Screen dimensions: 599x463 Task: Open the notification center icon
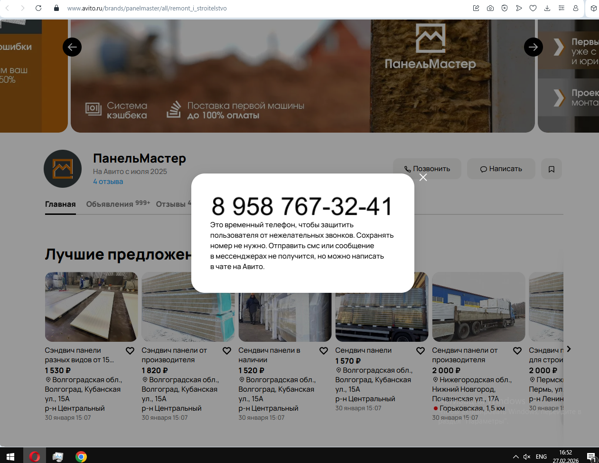pos(591,456)
